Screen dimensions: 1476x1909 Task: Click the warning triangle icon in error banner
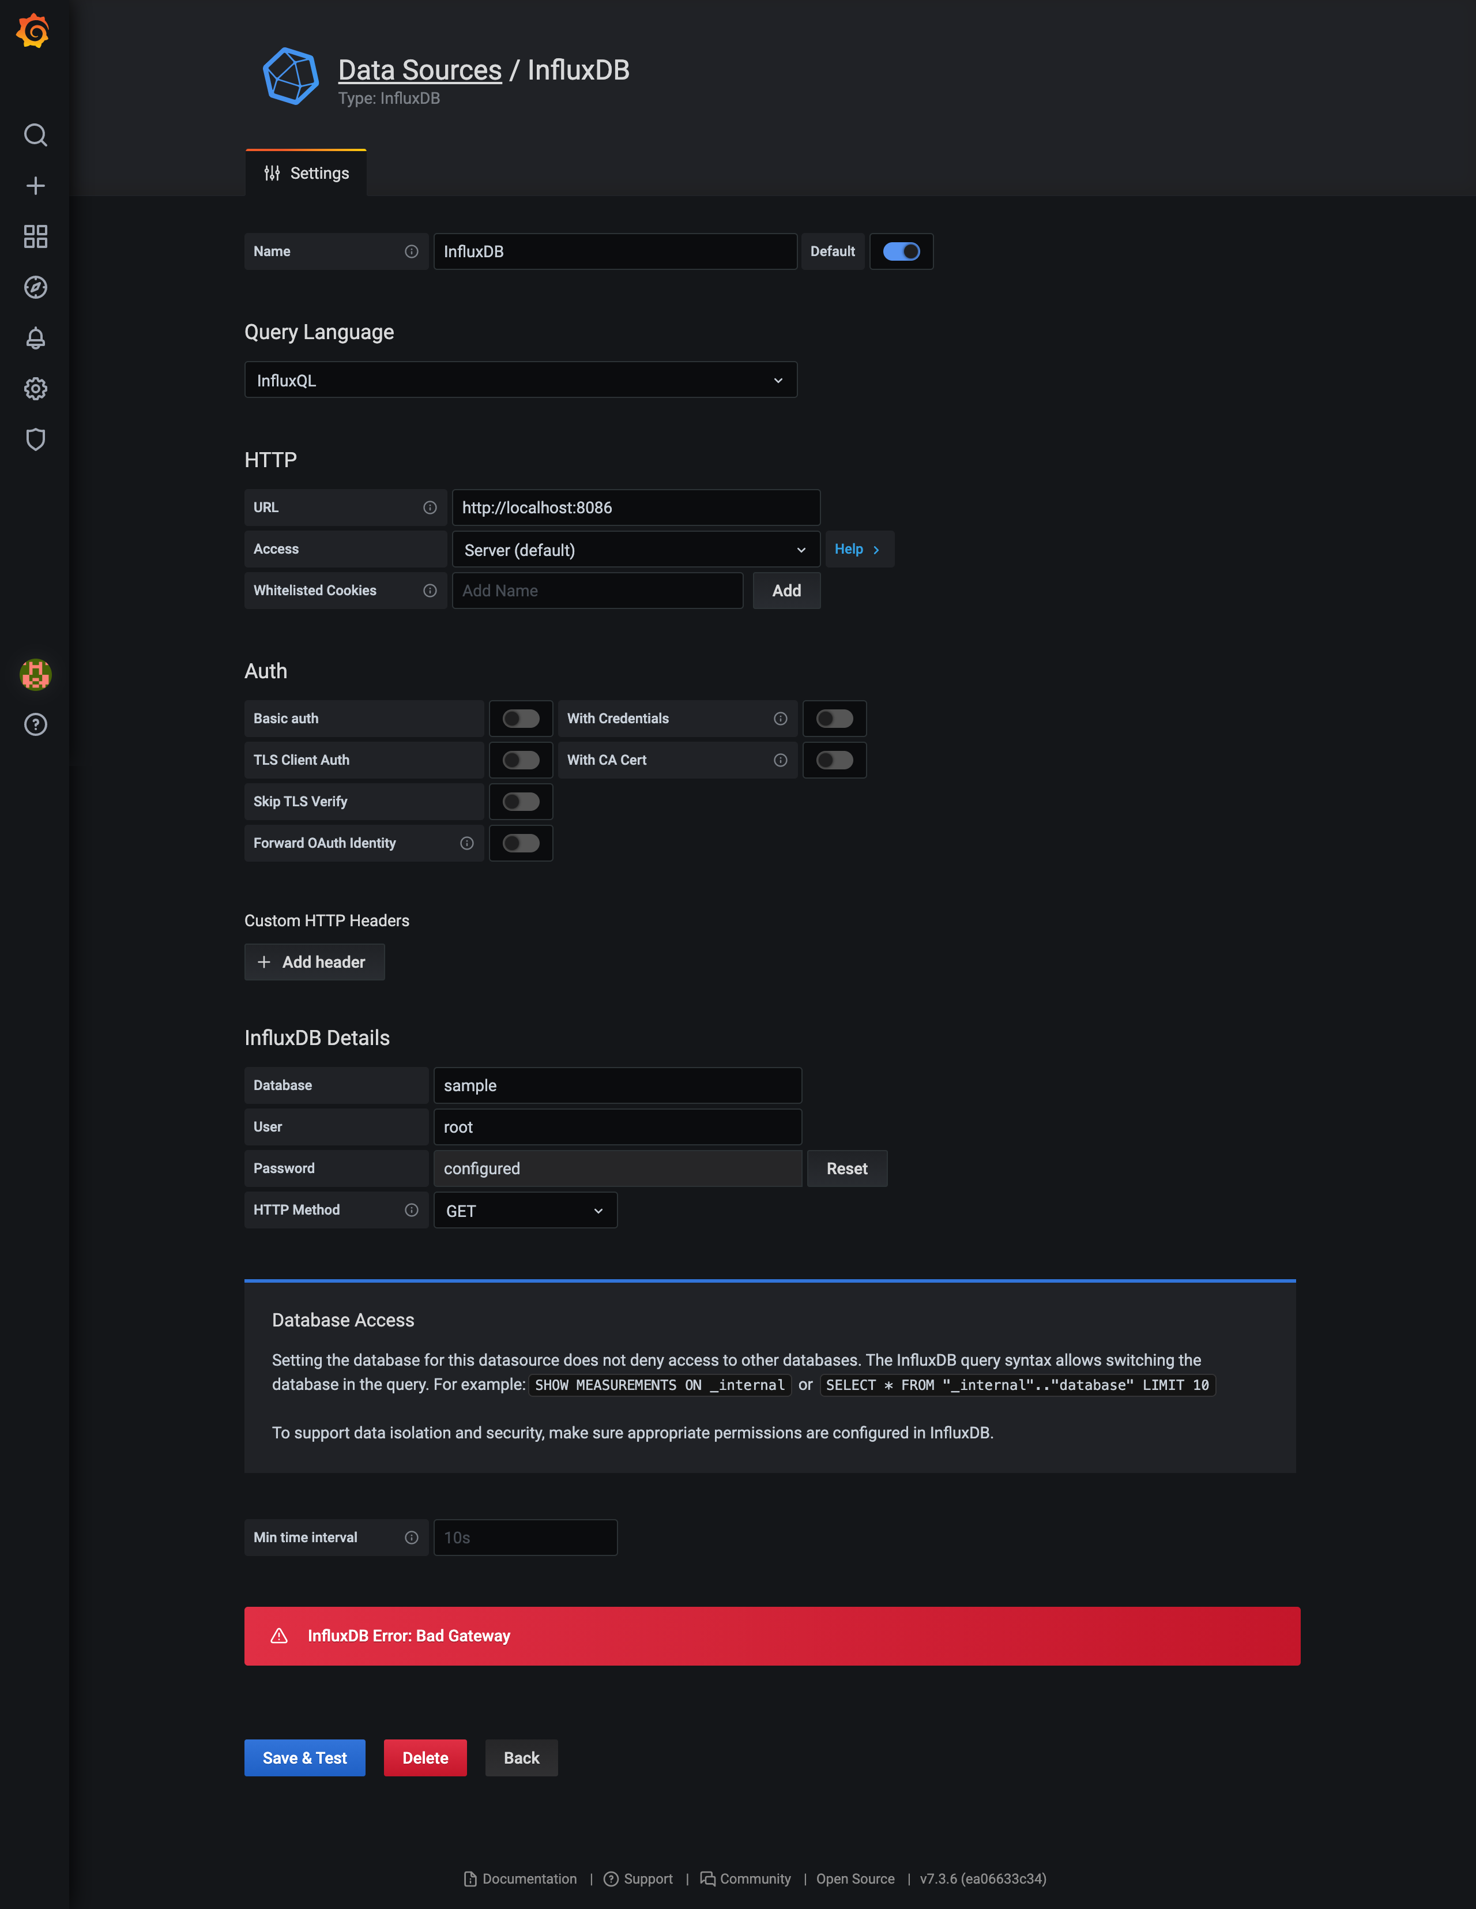pos(279,1636)
